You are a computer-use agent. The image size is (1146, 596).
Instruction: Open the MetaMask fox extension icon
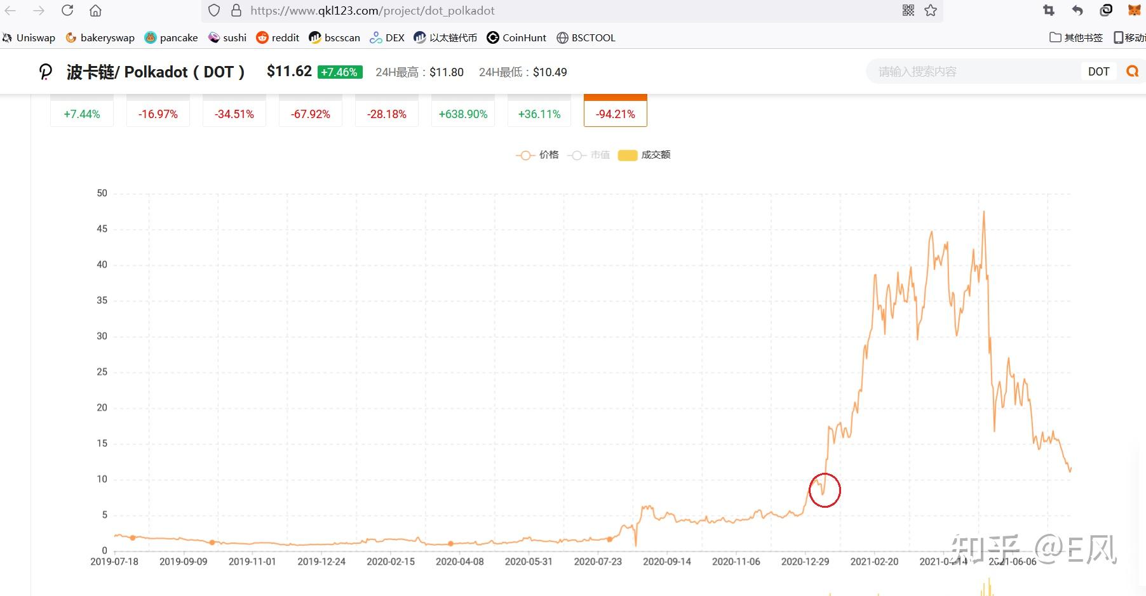(x=1134, y=11)
